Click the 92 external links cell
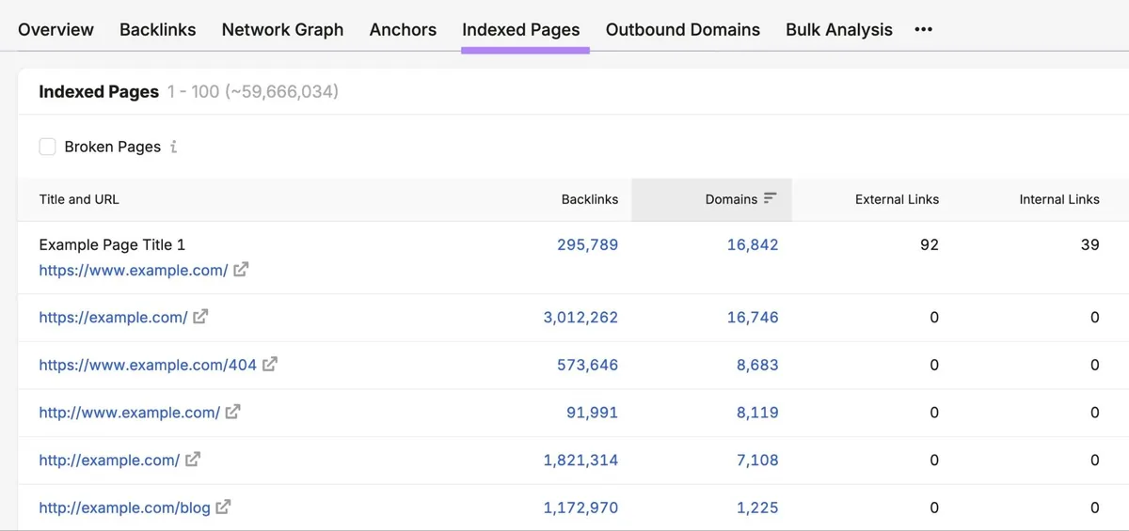This screenshot has width=1129, height=531. click(930, 244)
